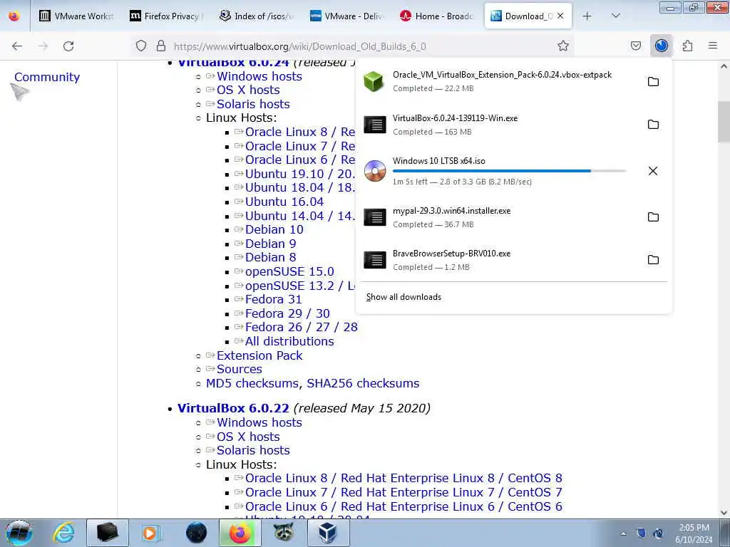This screenshot has height=547, width=730.
Task: Open folder for Extension Pack download
Action: (x=653, y=81)
